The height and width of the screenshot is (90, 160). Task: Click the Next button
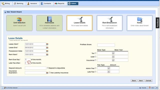(x=141, y=80)
